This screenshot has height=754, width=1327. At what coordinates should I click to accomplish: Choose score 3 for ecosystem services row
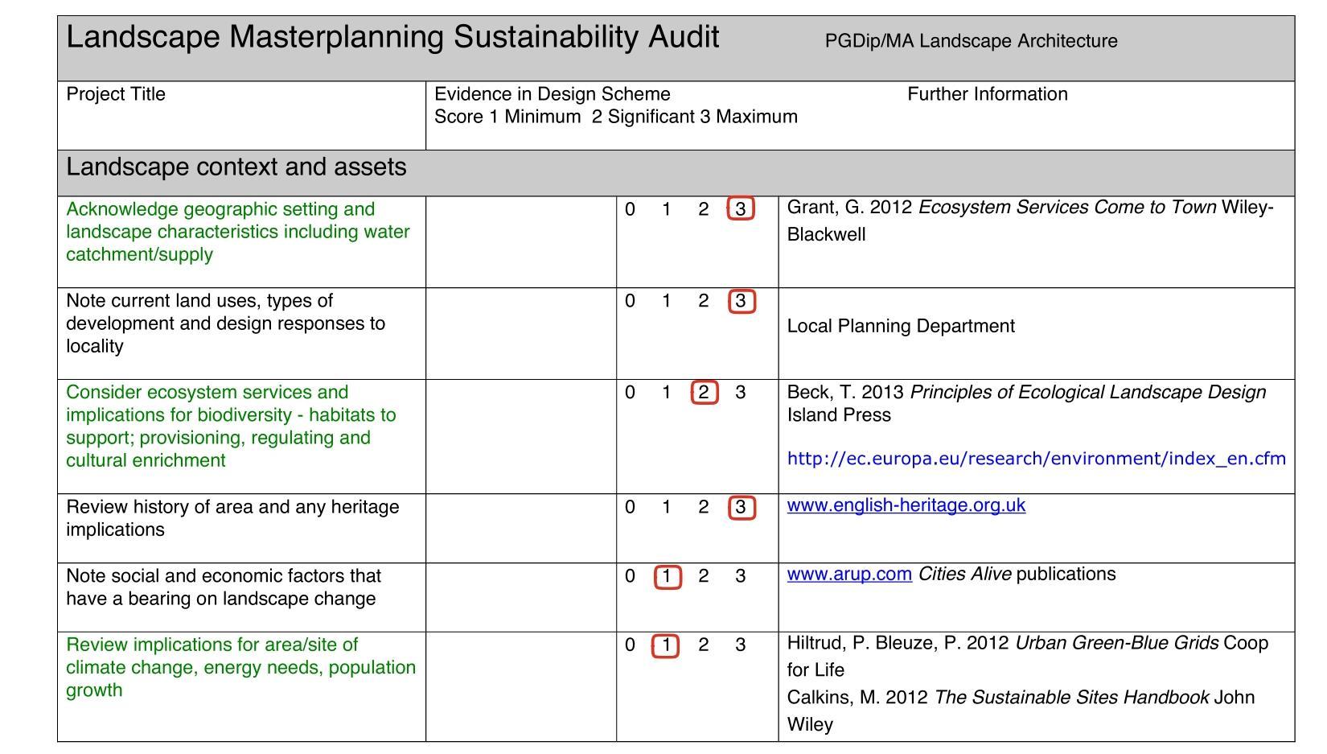(x=741, y=393)
